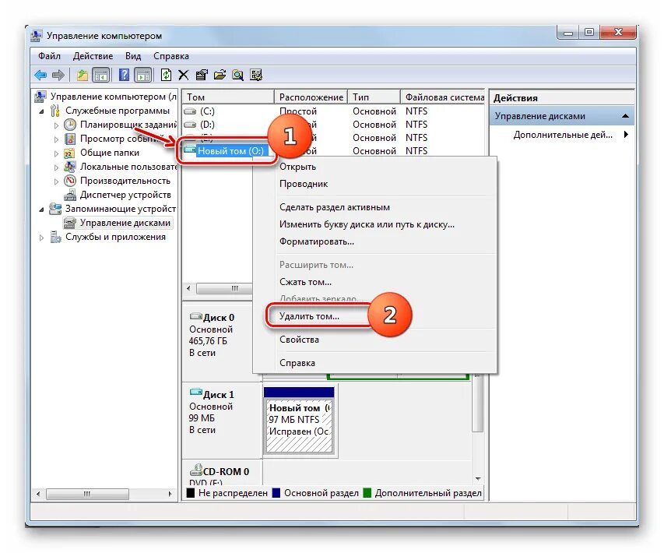664x553 pixels.
Task: Choose Форматировать... in context menu
Action: pos(316,241)
